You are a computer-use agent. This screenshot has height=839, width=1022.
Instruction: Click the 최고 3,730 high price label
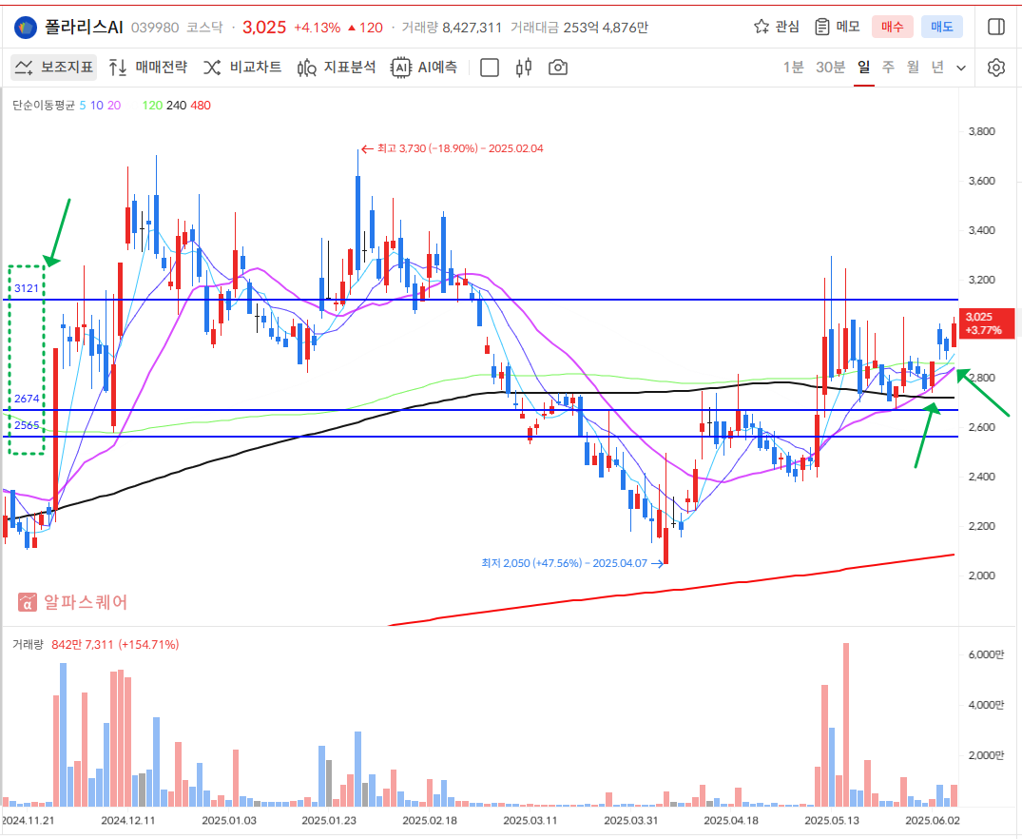tap(453, 148)
